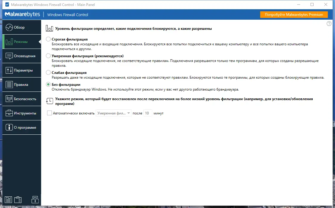Click the Автоматически включать label
335x208 pixels.
pos(74,114)
